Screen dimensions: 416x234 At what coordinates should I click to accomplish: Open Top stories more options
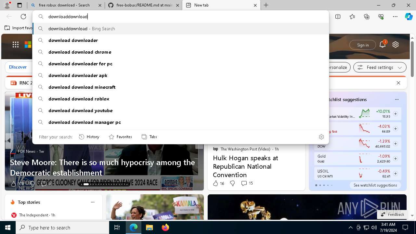click(93, 202)
